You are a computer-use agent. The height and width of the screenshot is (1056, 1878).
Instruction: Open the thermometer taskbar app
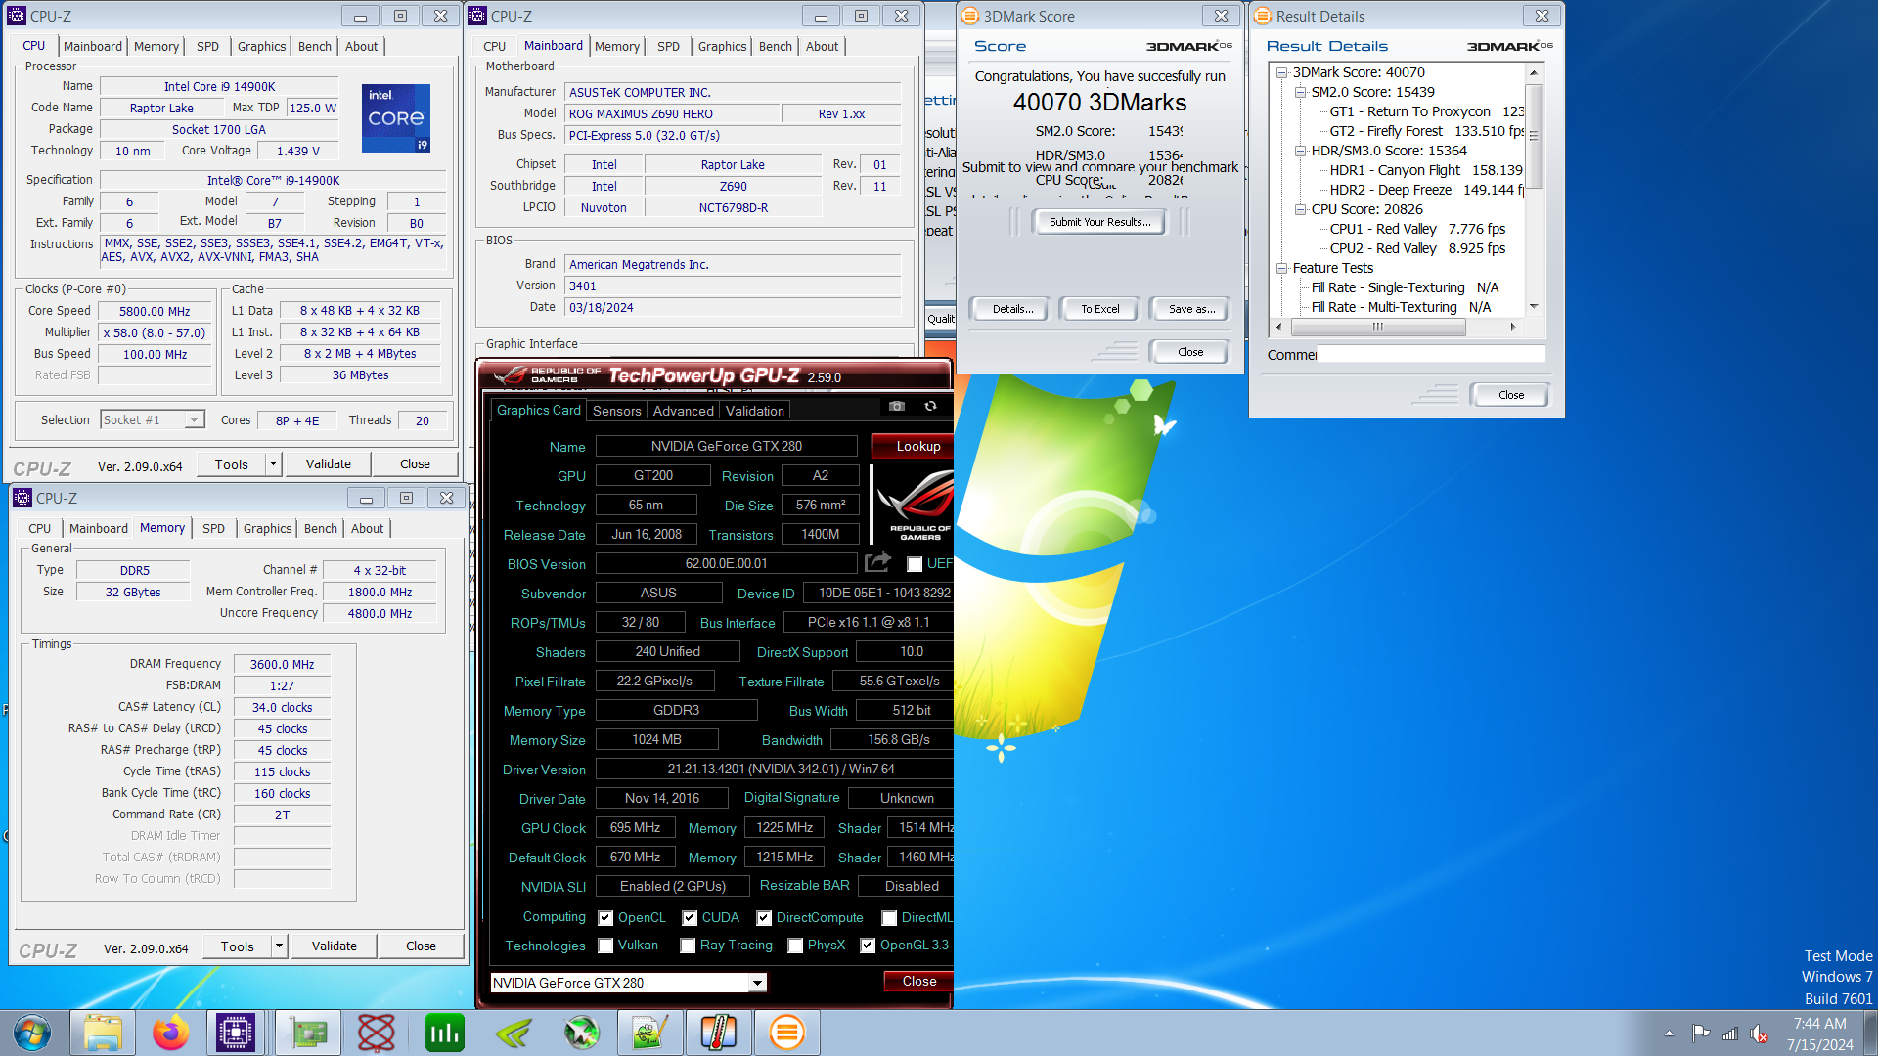[719, 1033]
